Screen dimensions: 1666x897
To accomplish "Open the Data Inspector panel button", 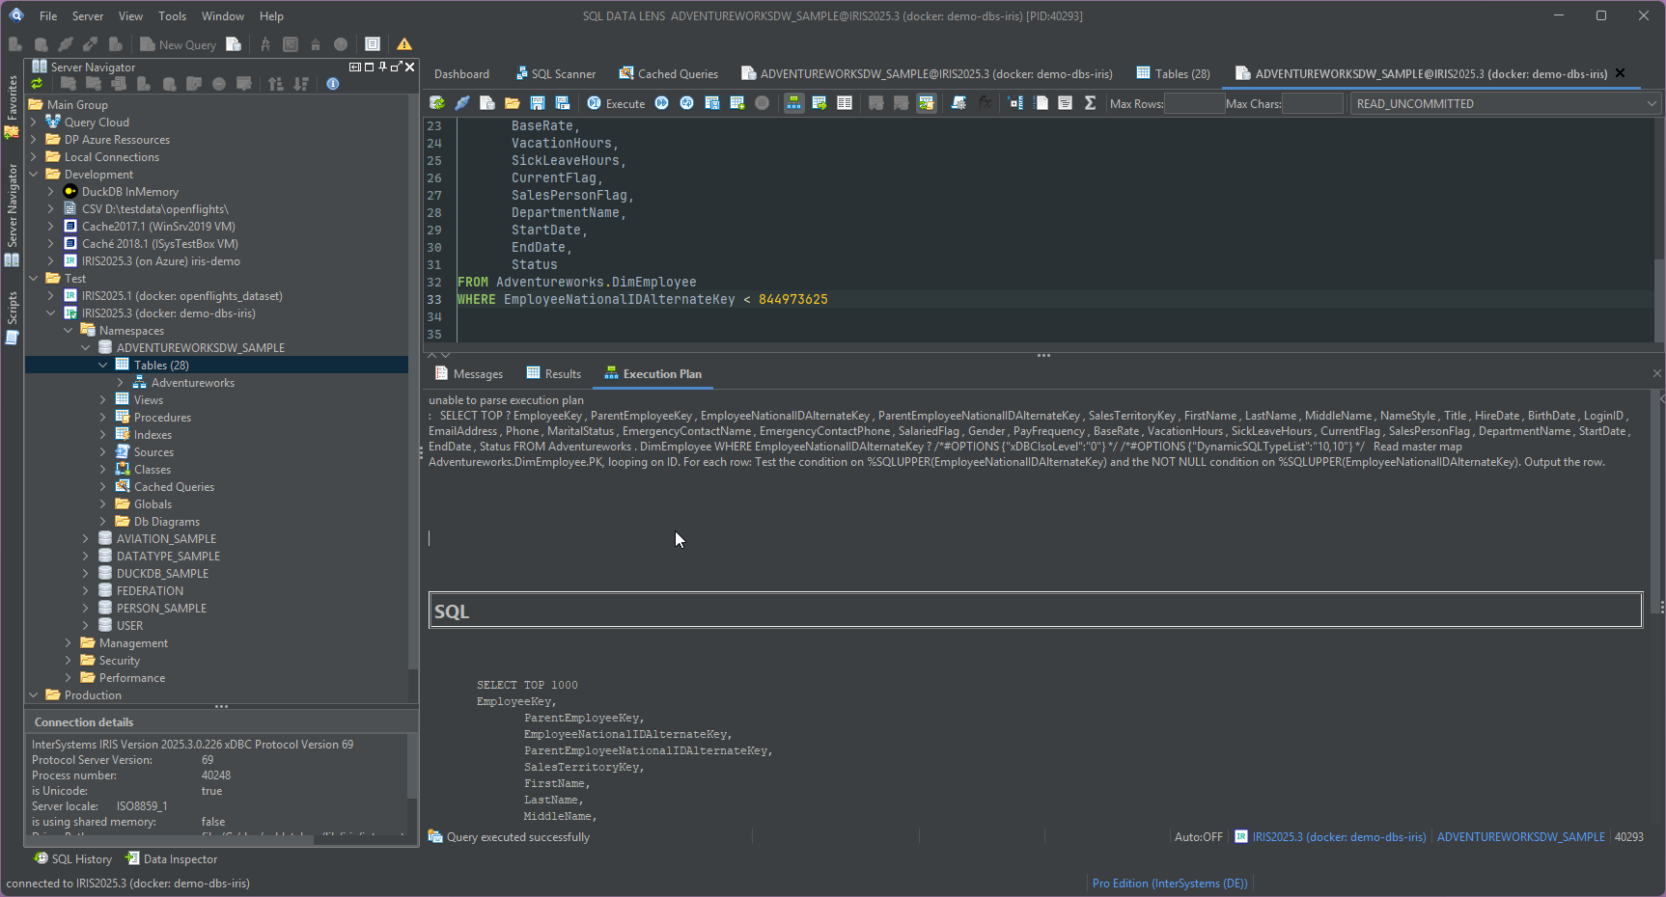I will click(171, 858).
